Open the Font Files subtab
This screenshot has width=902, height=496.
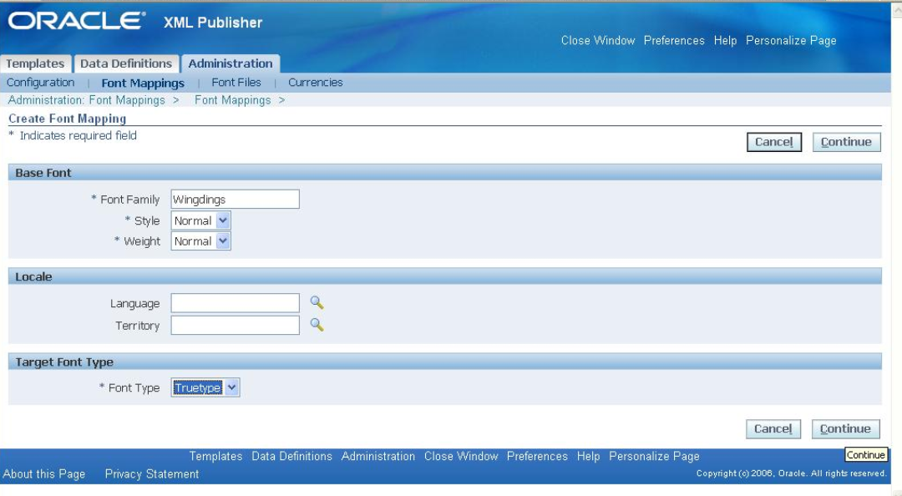[x=236, y=83]
